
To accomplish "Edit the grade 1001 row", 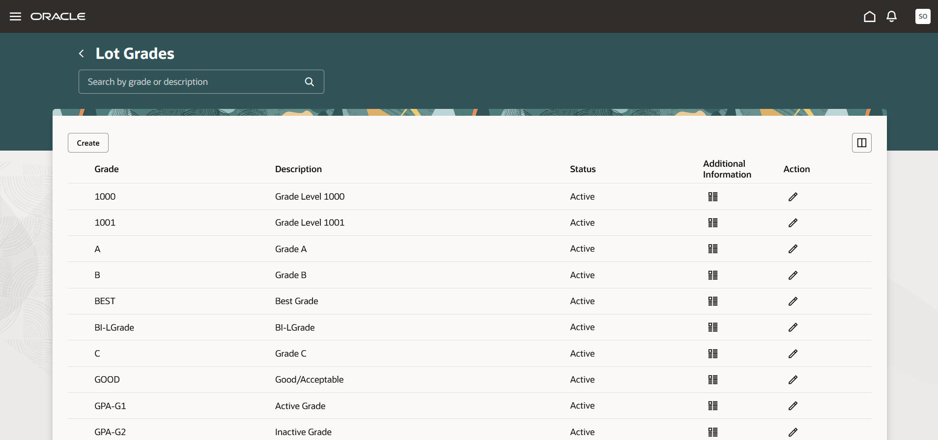I will pyautogui.click(x=793, y=223).
